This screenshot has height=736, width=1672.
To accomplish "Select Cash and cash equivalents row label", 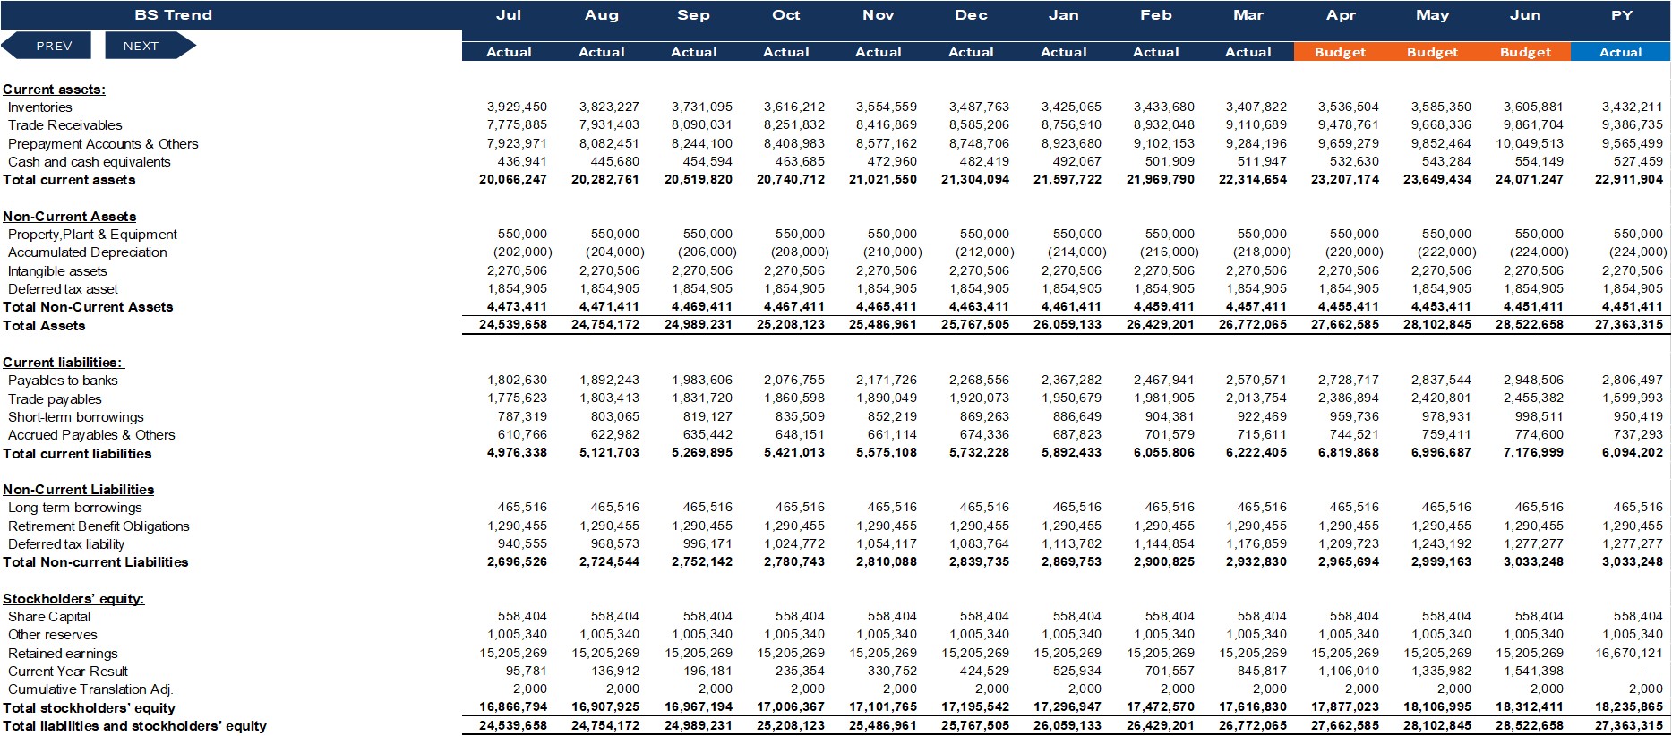I will [89, 162].
